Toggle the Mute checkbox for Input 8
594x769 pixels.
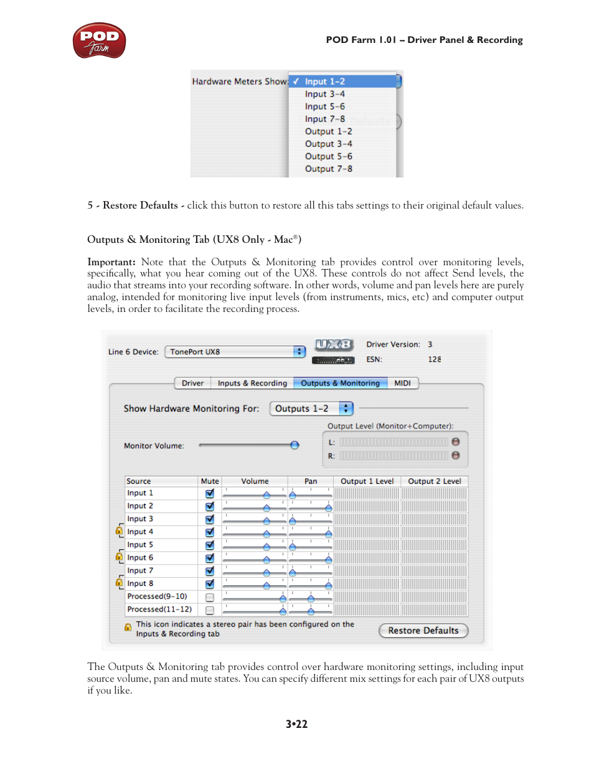(210, 584)
